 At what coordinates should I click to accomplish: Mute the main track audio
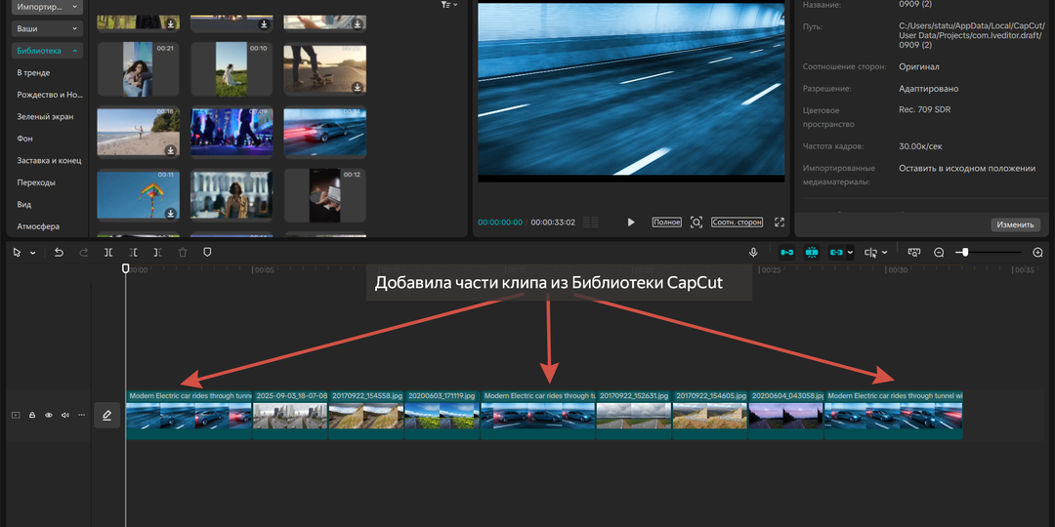point(65,416)
